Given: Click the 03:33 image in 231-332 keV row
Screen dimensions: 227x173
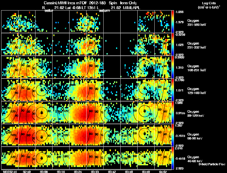Looking at the screenshot, I should pos(95,44).
